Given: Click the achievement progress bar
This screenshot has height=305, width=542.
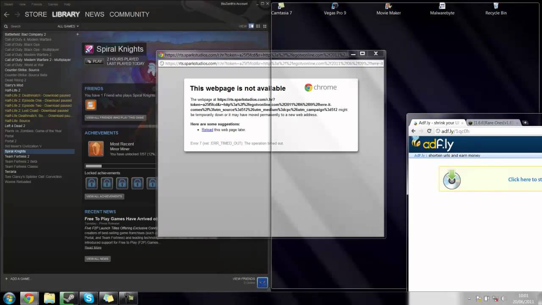Looking at the screenshot, I should [120, 166].
